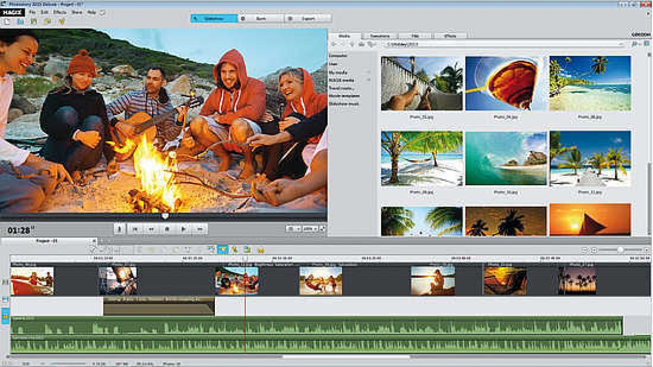653x367 pixels.
Task: Open the preview zoom percentage dropdown
Action: (x=310, y=229)
